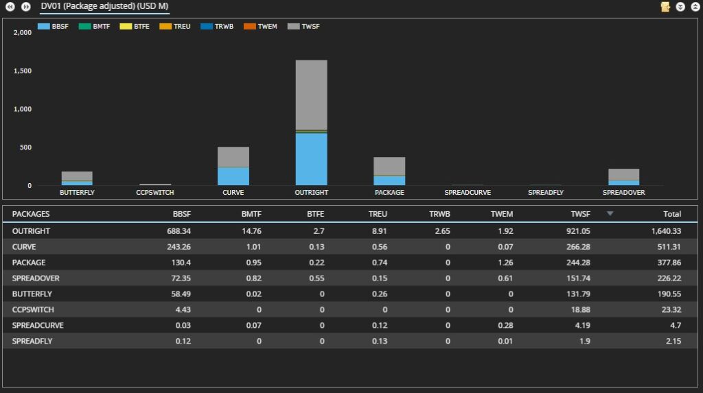
Task: Click the TREU orange legend swatch
Action: tap(166, 27)
